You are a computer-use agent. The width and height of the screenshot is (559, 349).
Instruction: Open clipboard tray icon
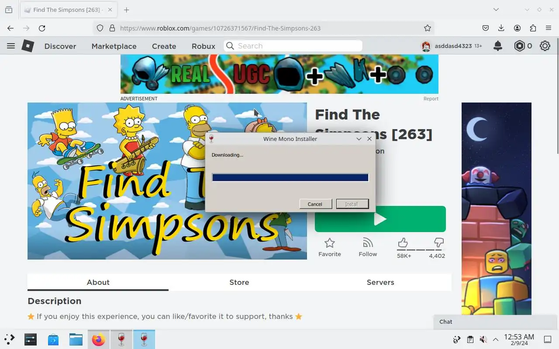click(470, 339)
